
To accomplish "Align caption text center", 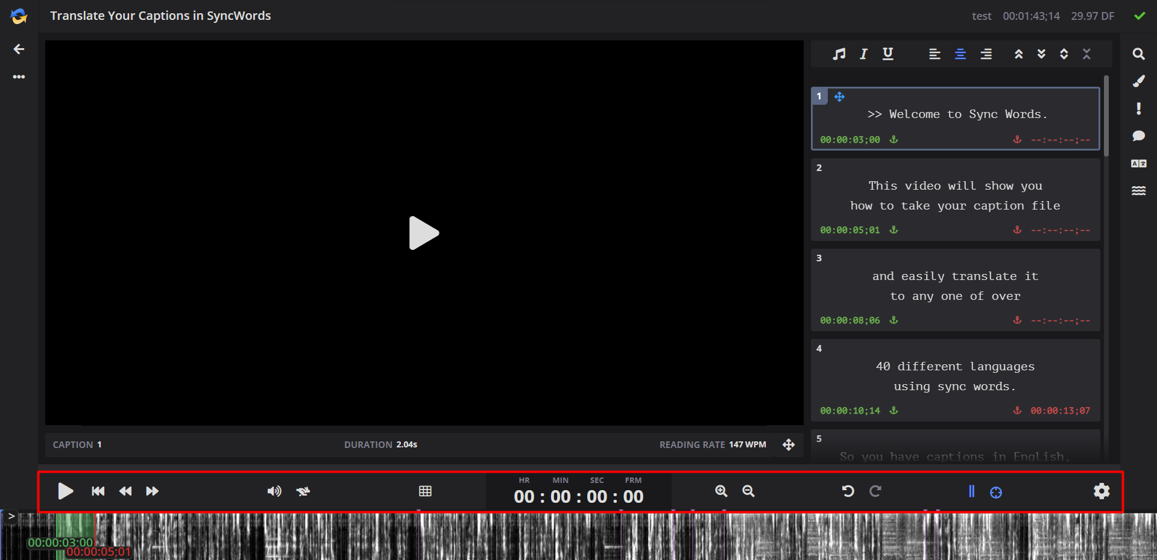I will [x=960, y=54].
